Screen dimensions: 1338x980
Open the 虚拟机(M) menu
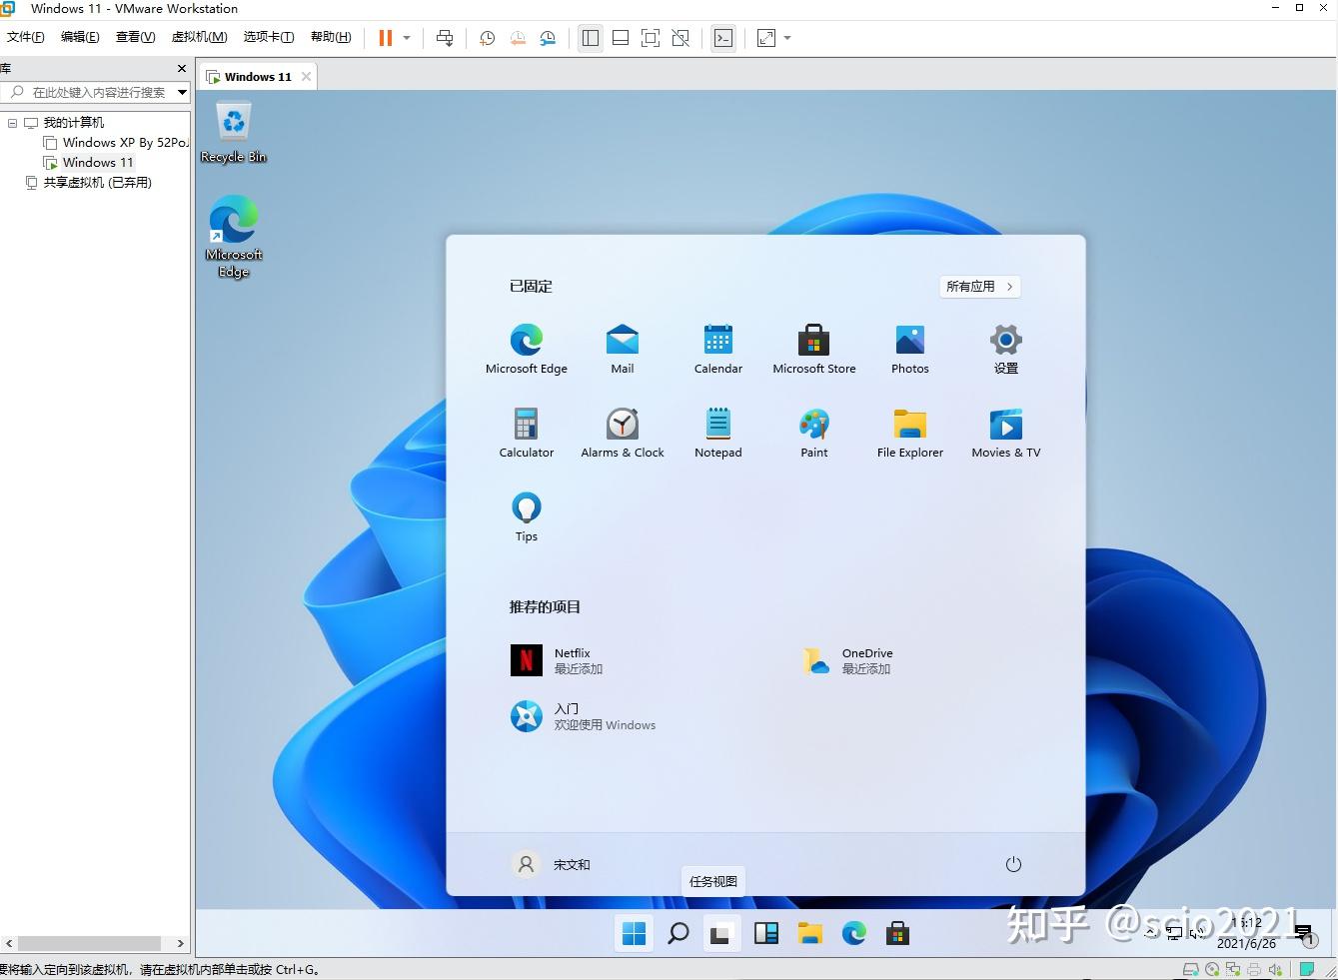tap(199, 37)
